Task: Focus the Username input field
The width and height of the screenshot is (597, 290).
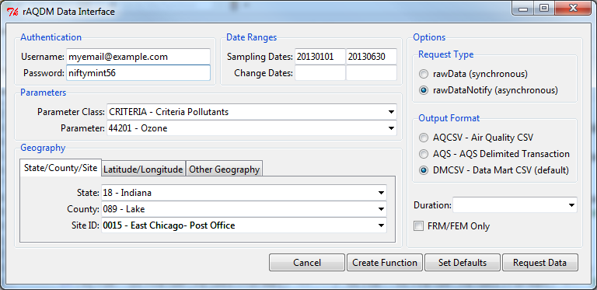Action: [x=138, y=57]
